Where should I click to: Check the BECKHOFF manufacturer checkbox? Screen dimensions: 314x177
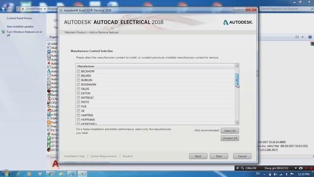click(x=78, y=71)
